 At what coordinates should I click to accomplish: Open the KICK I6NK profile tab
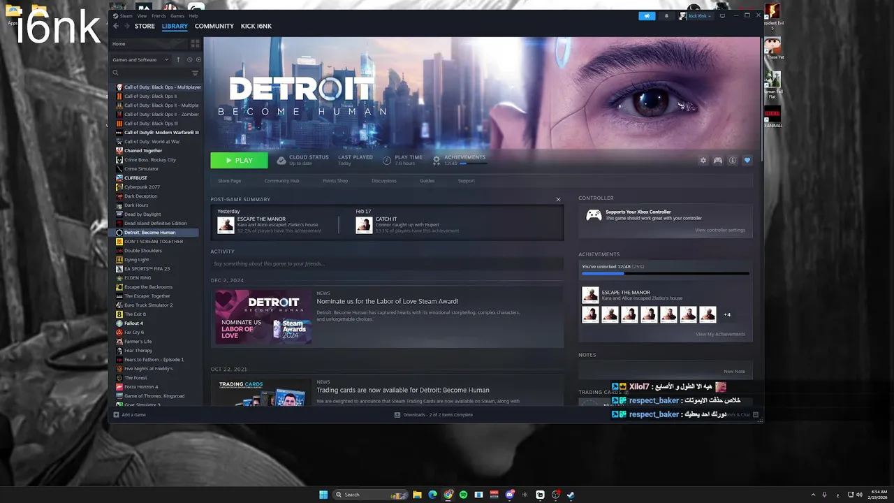coord(256,26)
